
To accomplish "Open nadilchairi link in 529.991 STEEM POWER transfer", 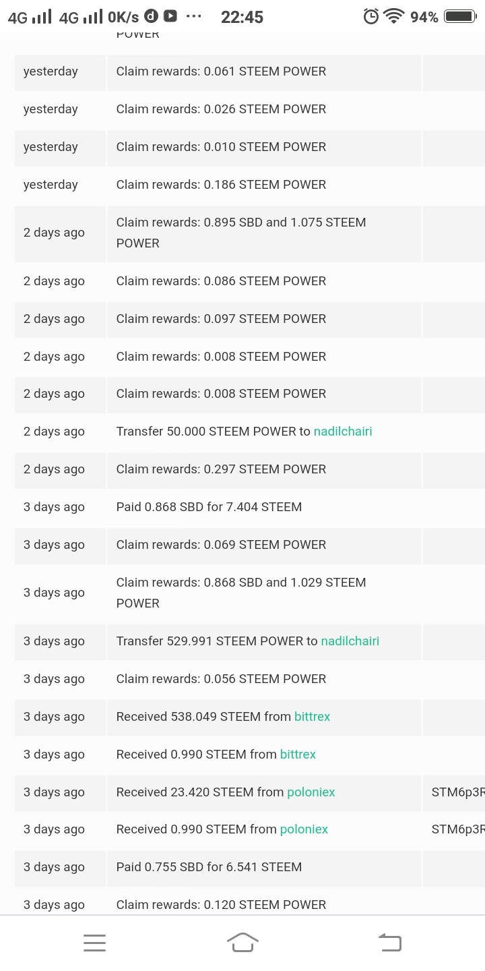I will point(350,641).
